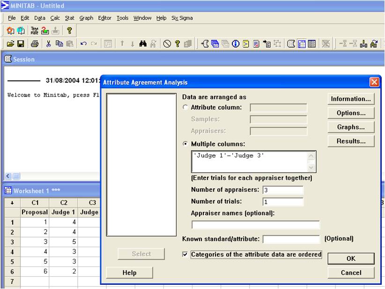The height and width of the screenshot is (289, 385).
Task: Click the Multiple columns text box
Action: click(x=254, y=162)
